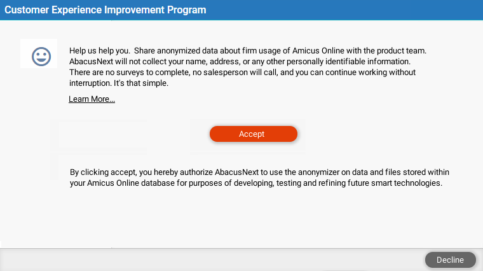Click the Customer Experience Improvement Program title

click(105, 10)
